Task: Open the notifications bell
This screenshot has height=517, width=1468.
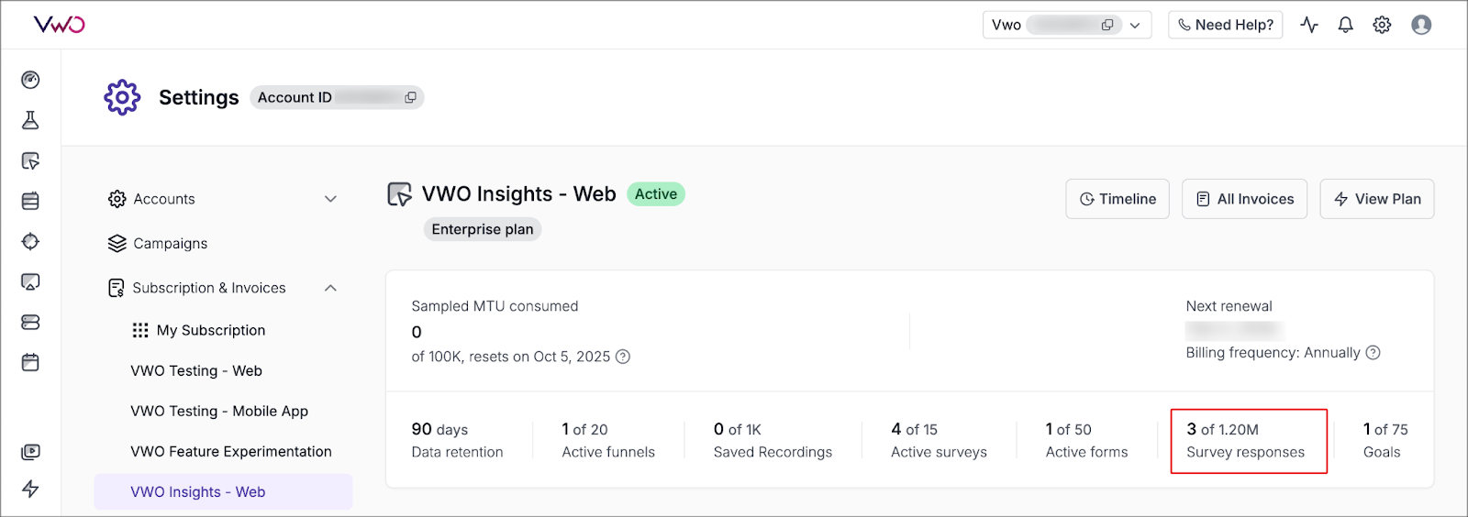Action: point(1345,25)
